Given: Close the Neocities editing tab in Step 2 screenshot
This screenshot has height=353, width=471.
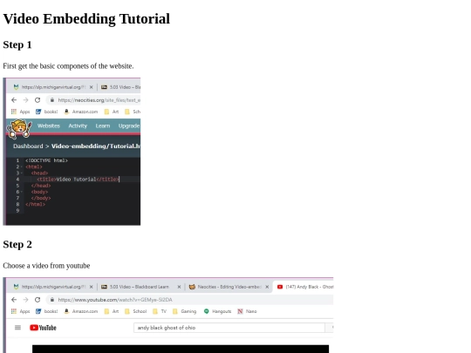Looking at the screenshot, I should [267, 287].
